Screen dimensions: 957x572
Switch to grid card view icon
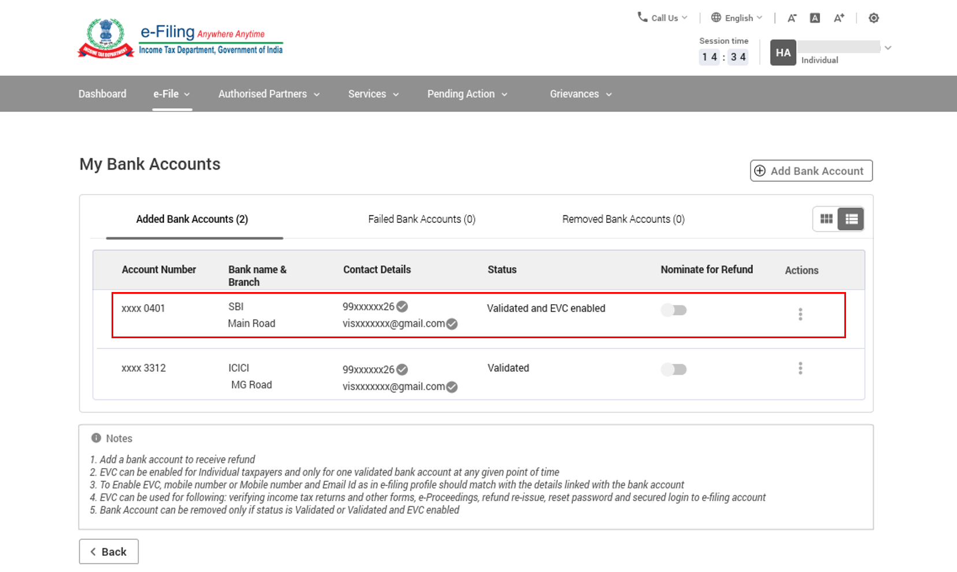tap(826, 219)
